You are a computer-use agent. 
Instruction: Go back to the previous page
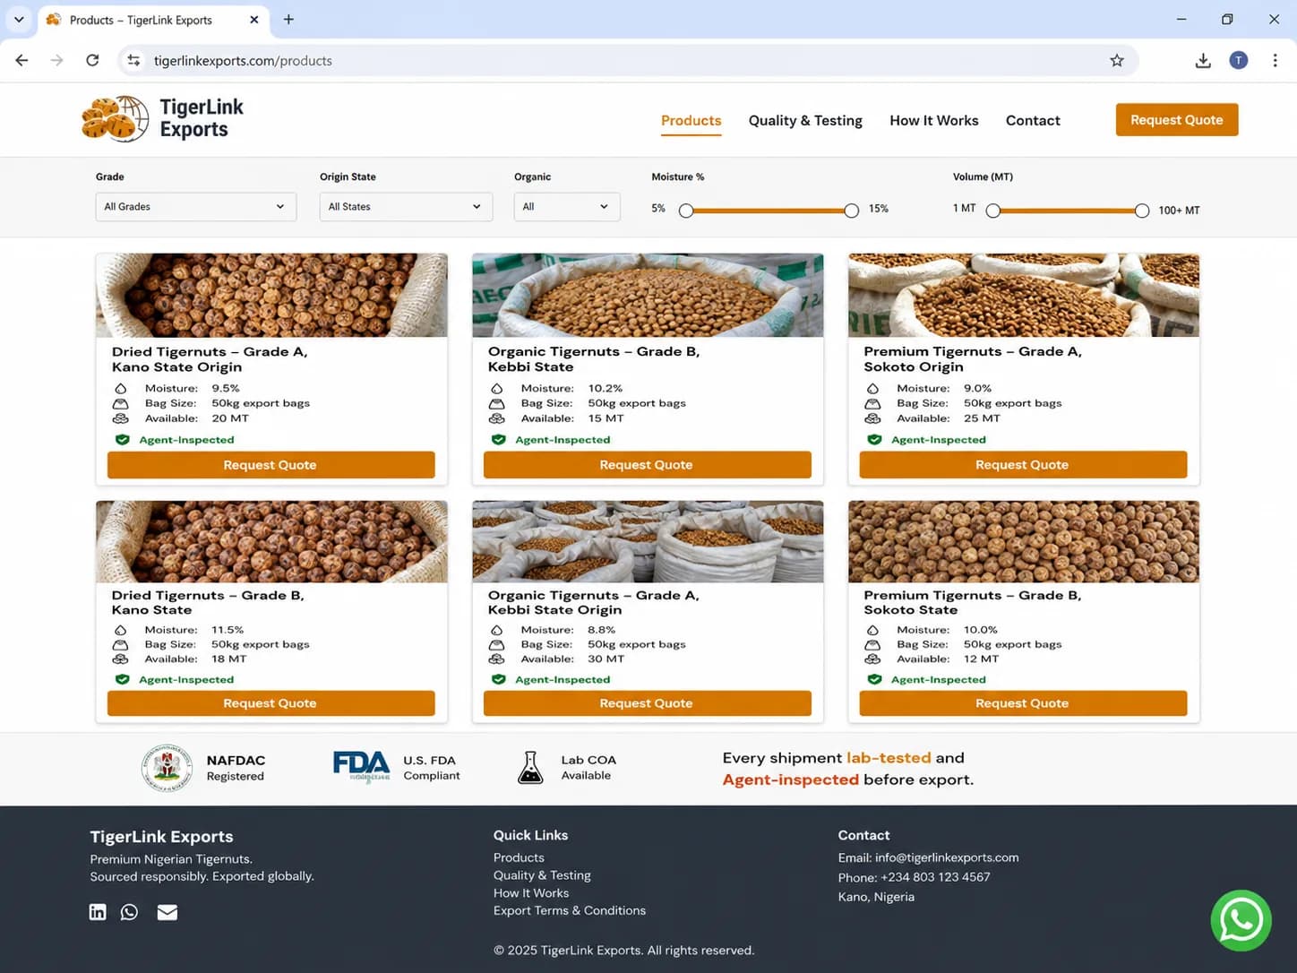click(x=22, y=61)
